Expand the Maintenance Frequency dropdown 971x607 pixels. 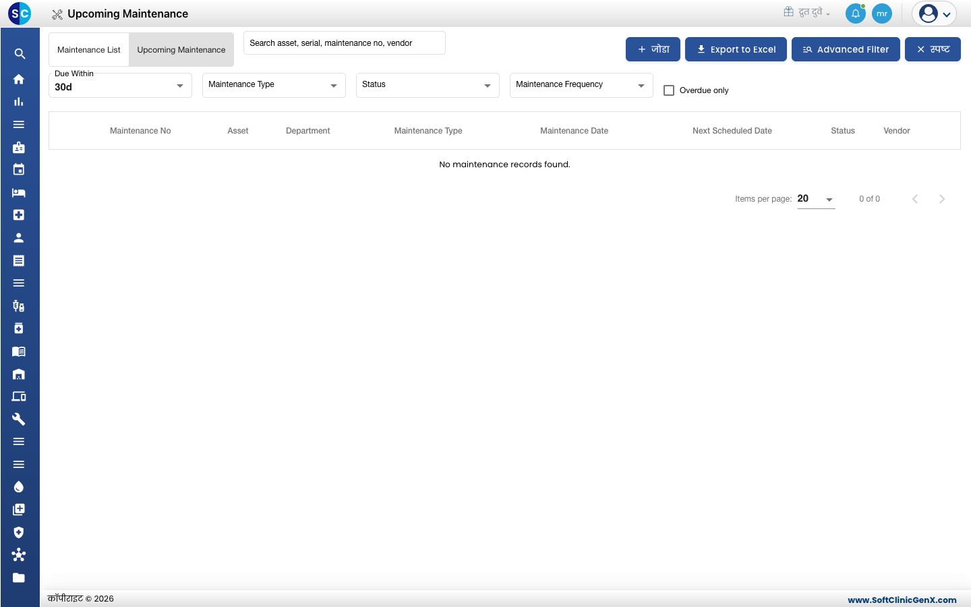pos(581,85)
